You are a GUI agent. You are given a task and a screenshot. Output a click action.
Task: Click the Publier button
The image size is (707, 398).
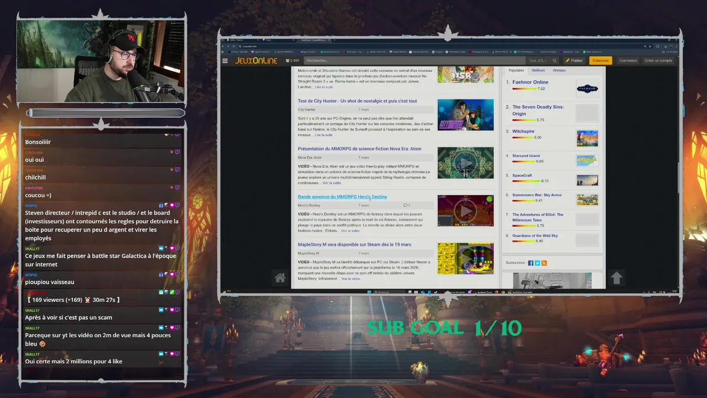[x=574, y=61]
